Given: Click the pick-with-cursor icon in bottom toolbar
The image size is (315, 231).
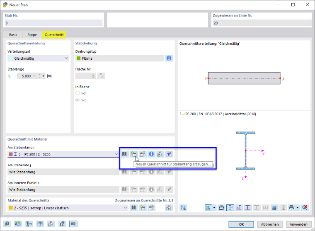Looking at the screenshot, I should (x=51, y=224).
